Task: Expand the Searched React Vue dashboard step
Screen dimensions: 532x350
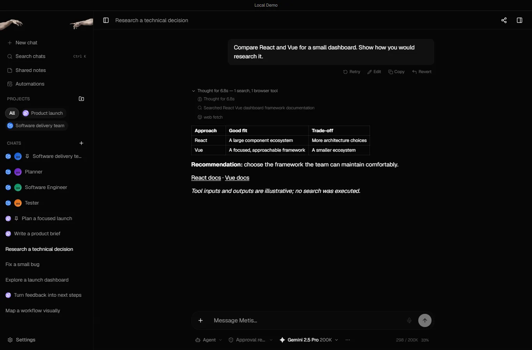Action: 256,108
